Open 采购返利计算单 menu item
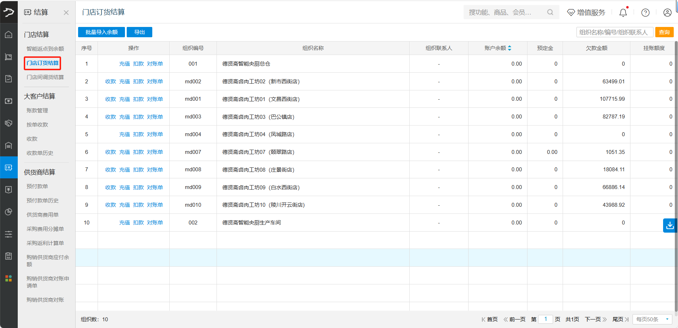The height and width of the screenshot is (328, 678). click(x=45, y=243)
